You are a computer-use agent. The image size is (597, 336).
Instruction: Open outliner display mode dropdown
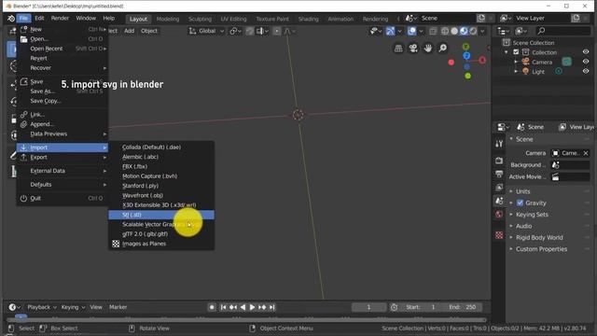(504, 31)
